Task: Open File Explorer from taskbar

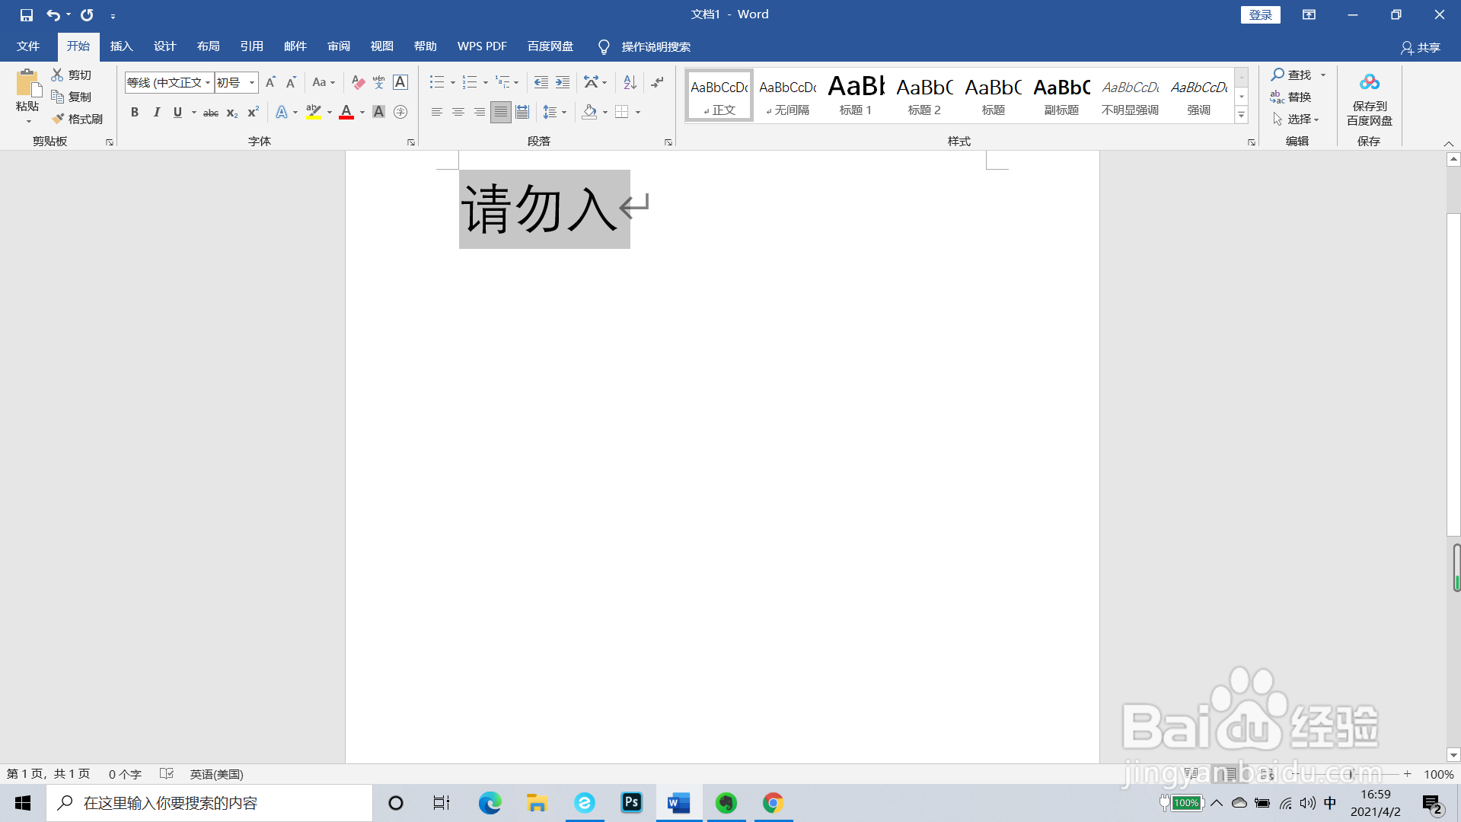Action: click(537, 802)
